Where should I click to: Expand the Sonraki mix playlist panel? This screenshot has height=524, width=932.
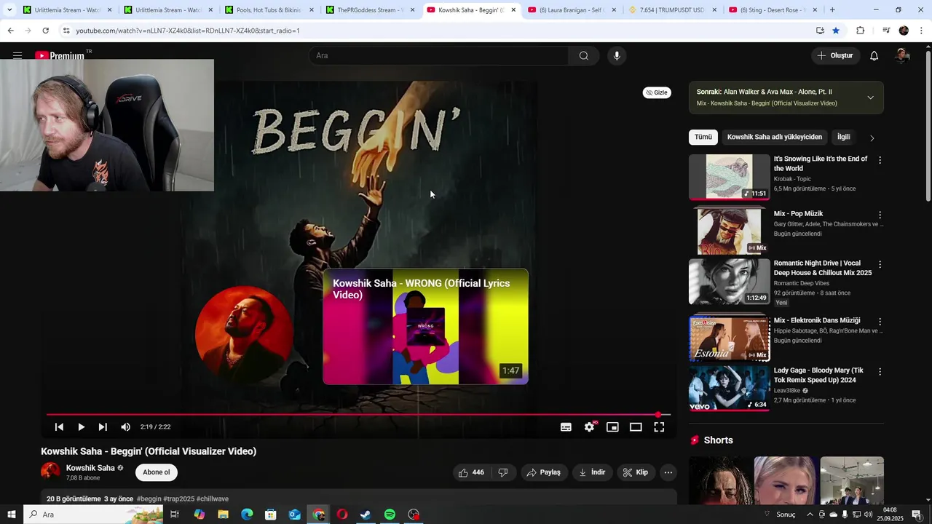[870, 98]
